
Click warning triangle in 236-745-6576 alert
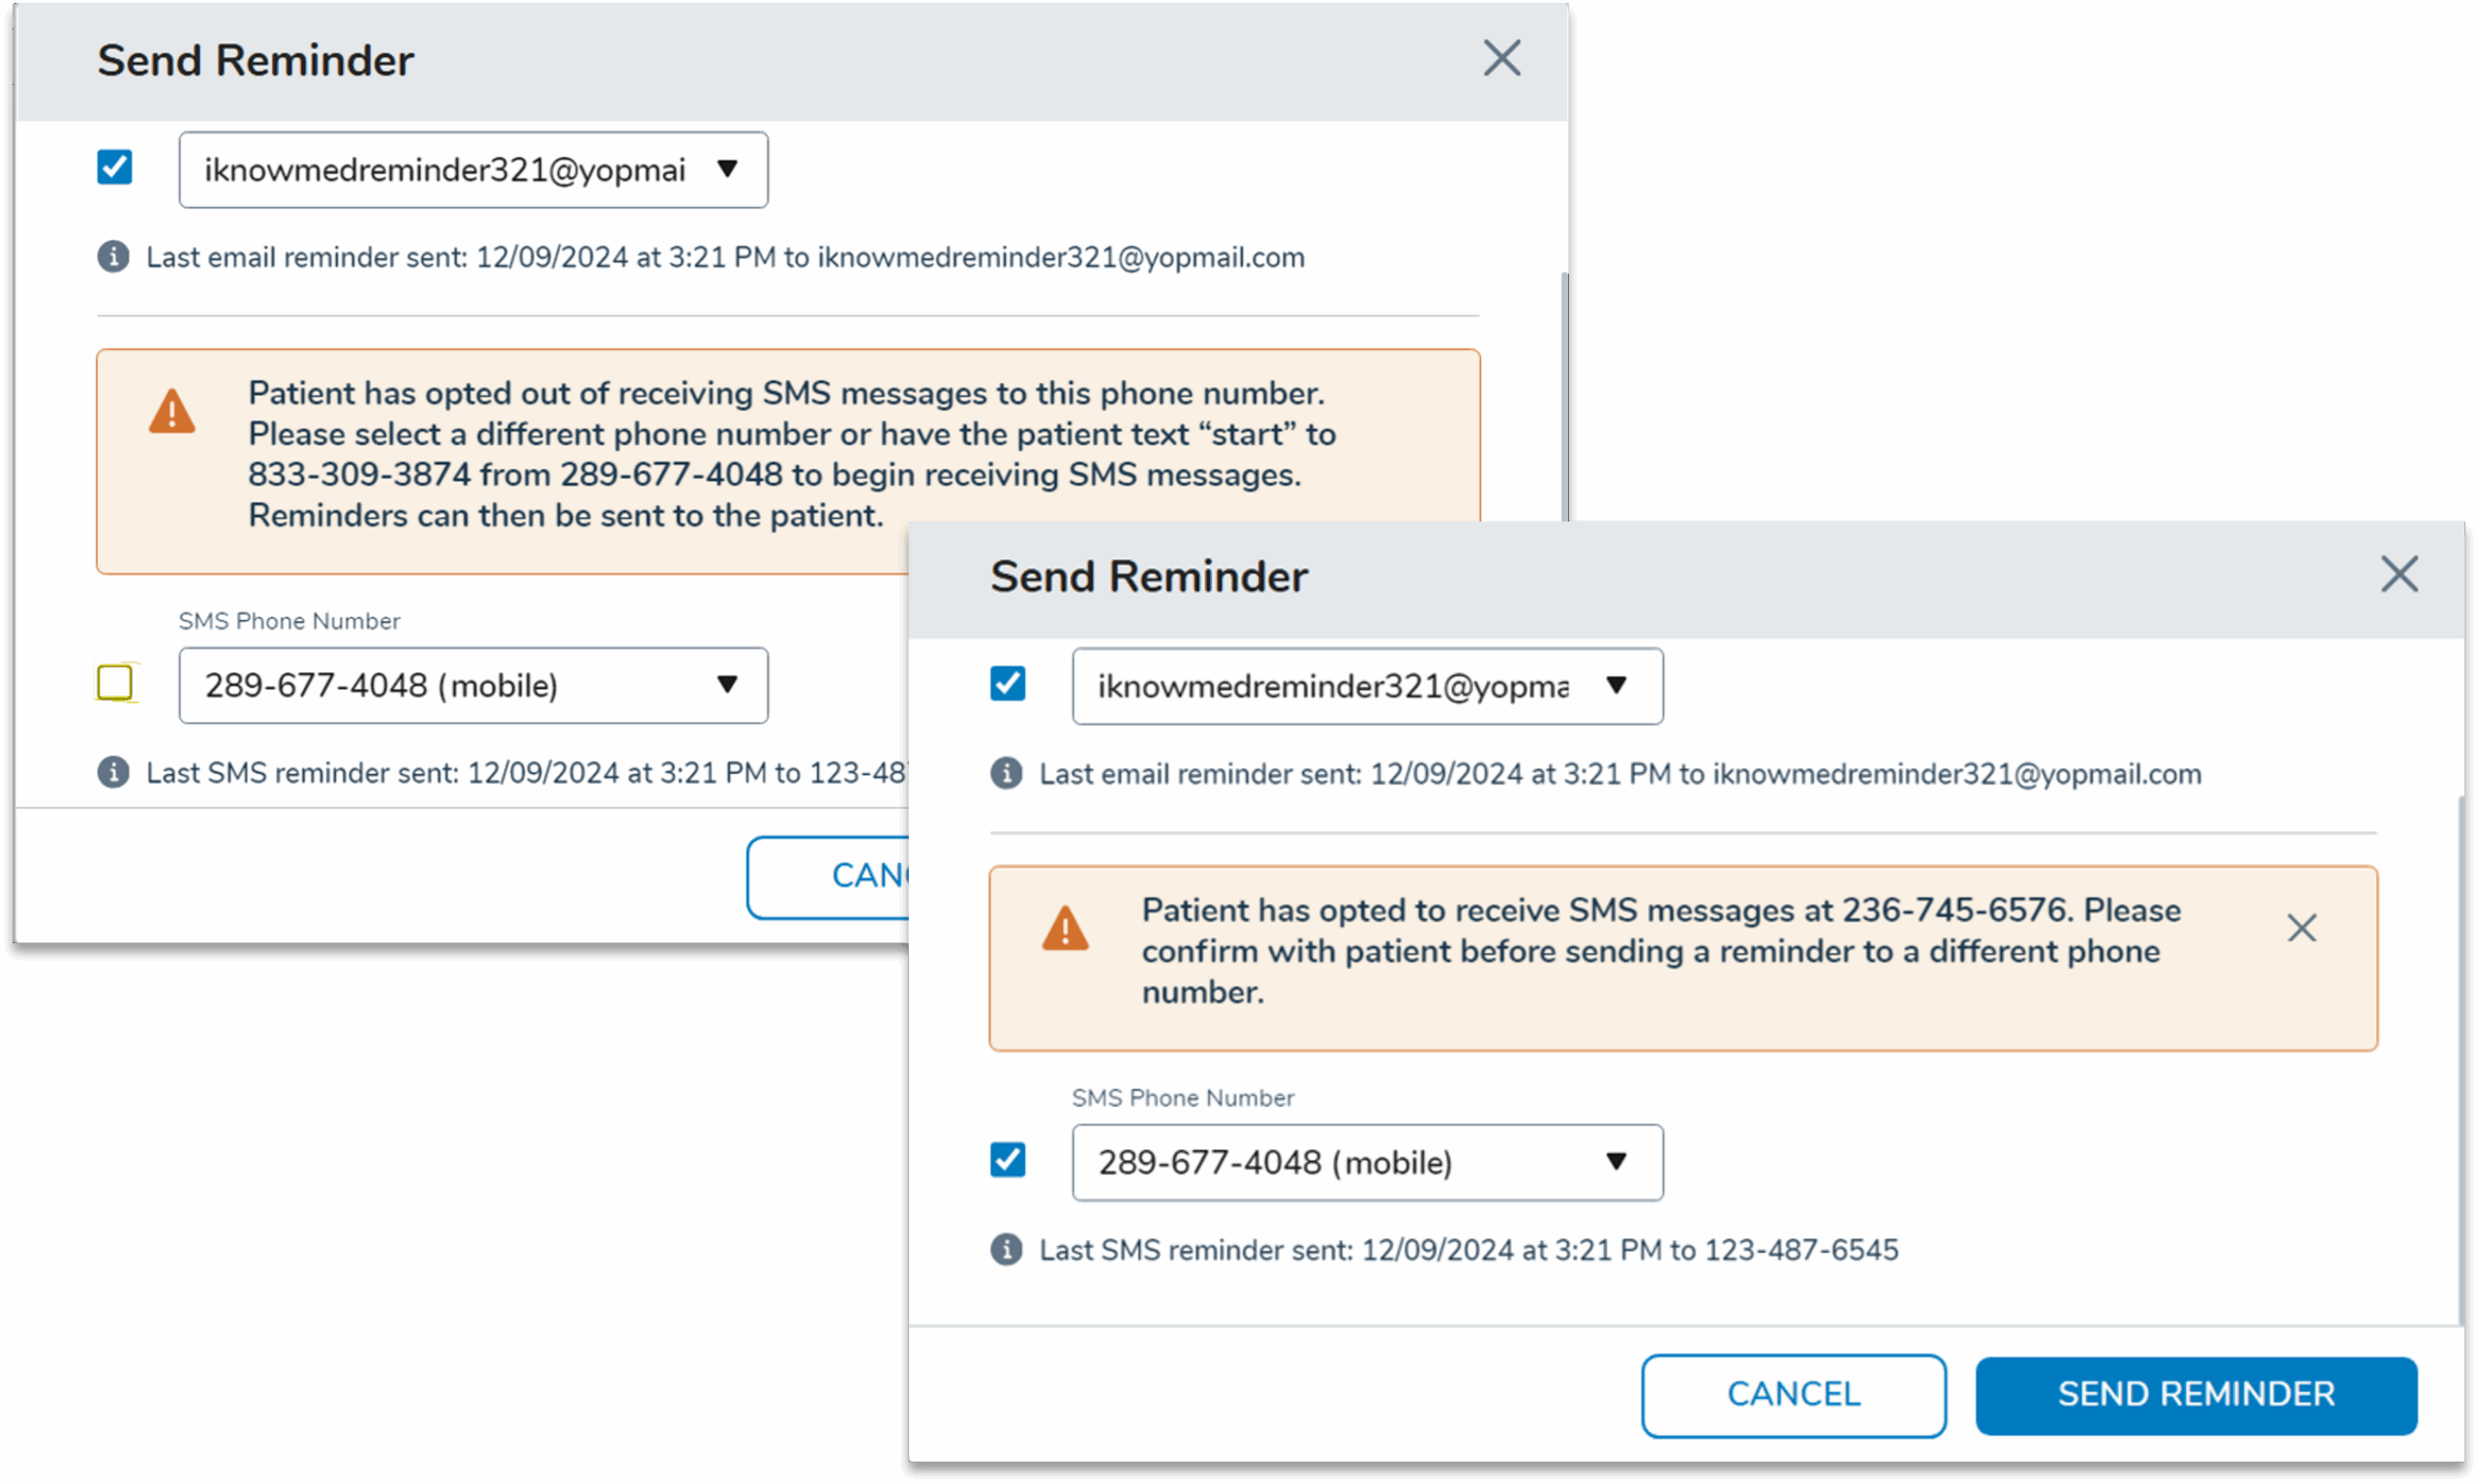pyautogui.click(x=1065, y=928)
